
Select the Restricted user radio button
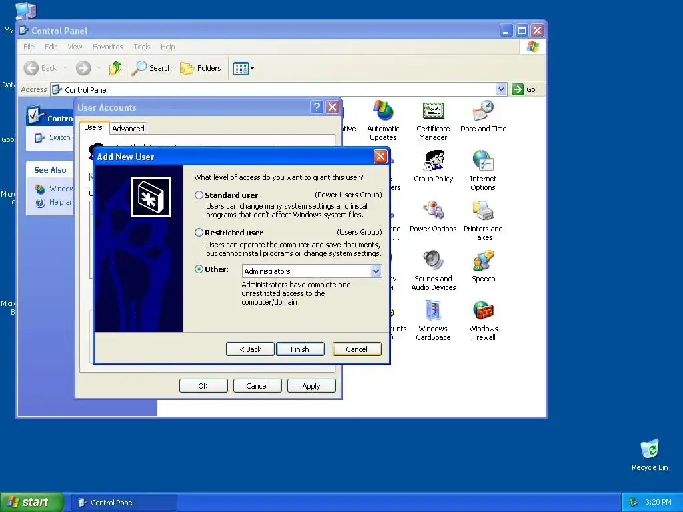(199, 233)
